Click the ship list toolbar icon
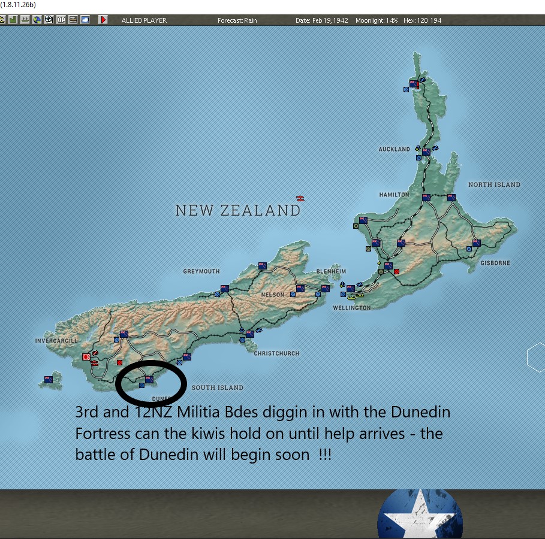 tap(25, 20)
